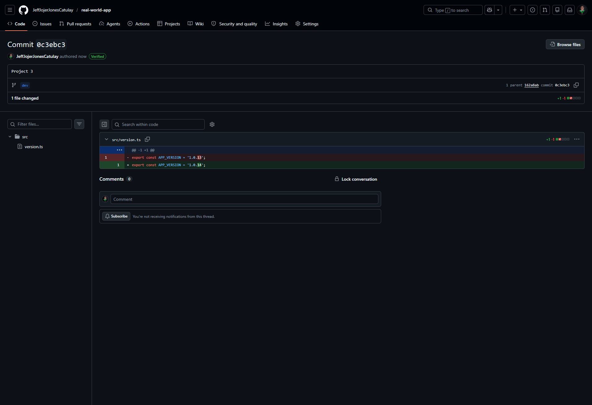
Task: Switch to the Projects tab
Action: point(169,24)
